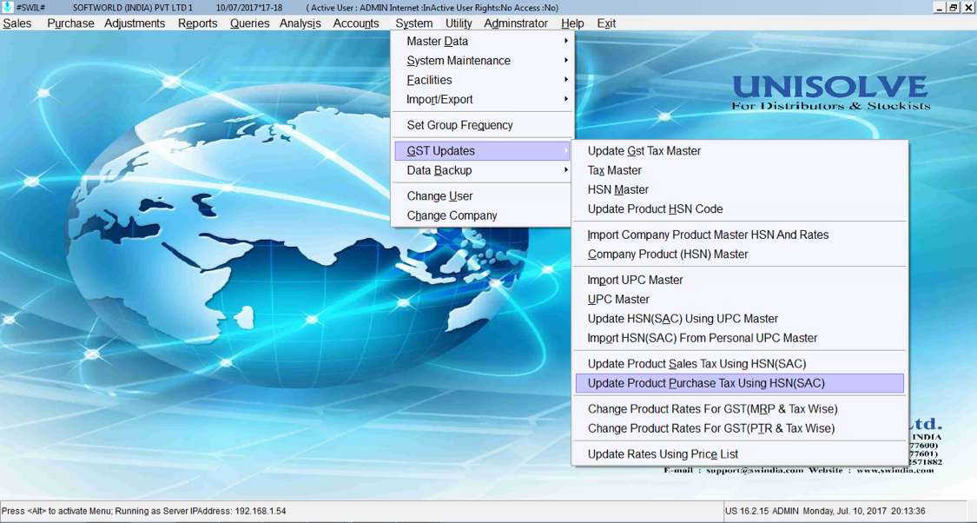Select Update Product Sales Tax Using HSN(SAC)
977x523 pixels.
740,363
